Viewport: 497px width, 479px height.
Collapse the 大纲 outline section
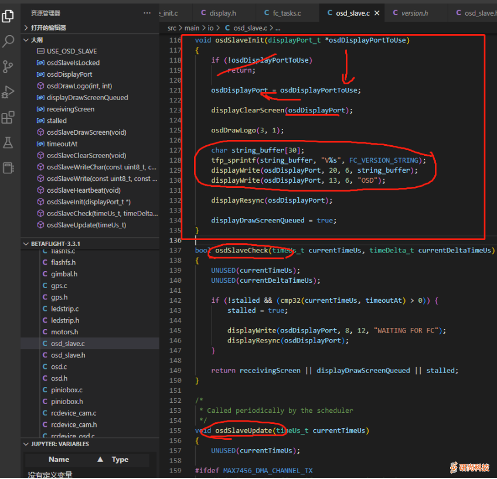click(36, 39)
